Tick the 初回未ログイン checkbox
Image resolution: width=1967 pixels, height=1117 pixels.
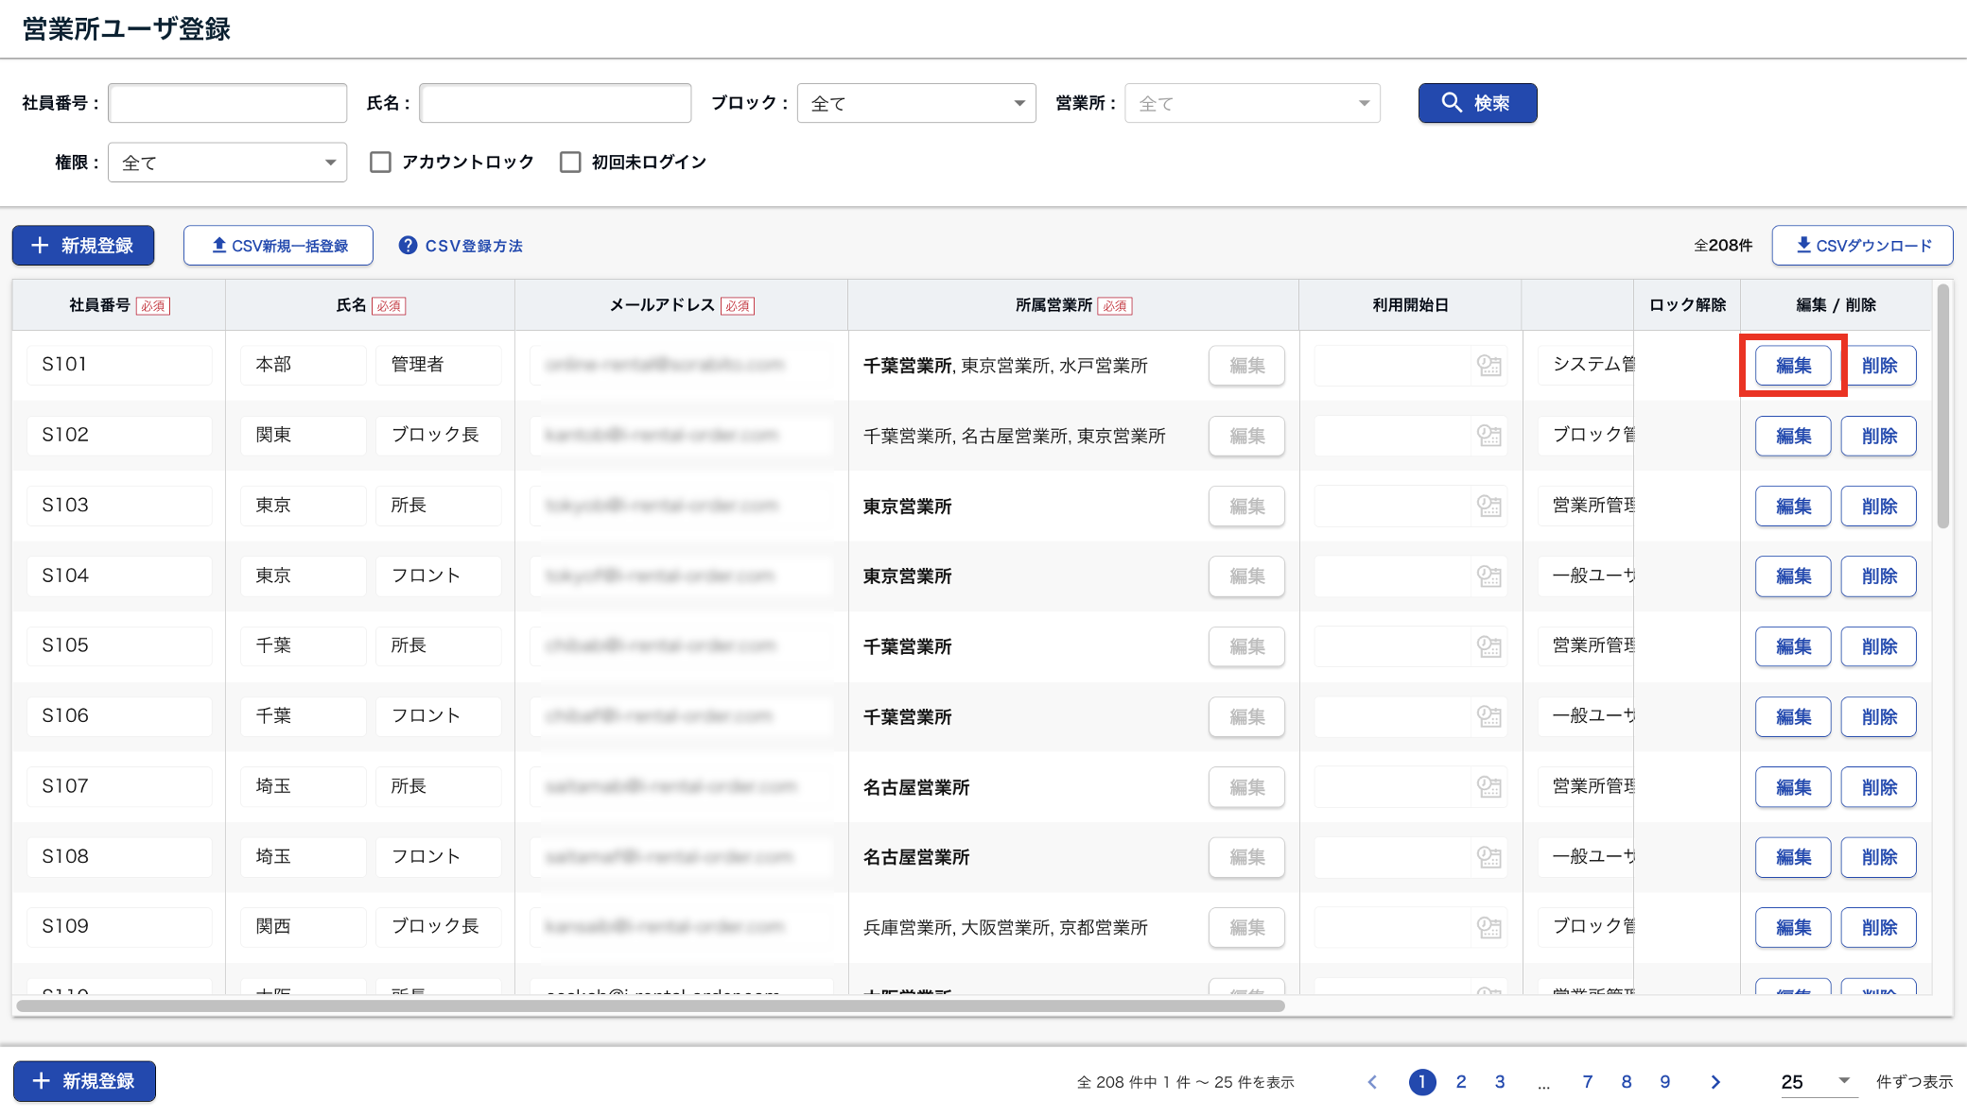click(x=570, y=163)
